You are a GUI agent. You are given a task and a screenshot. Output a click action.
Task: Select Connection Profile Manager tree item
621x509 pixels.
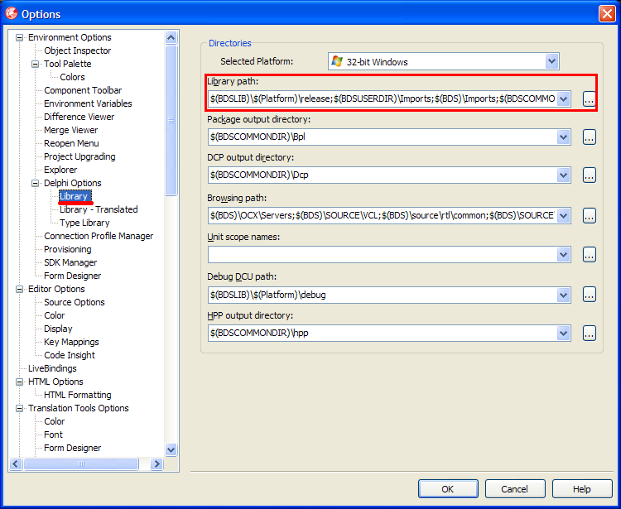(x=99, y=236)
